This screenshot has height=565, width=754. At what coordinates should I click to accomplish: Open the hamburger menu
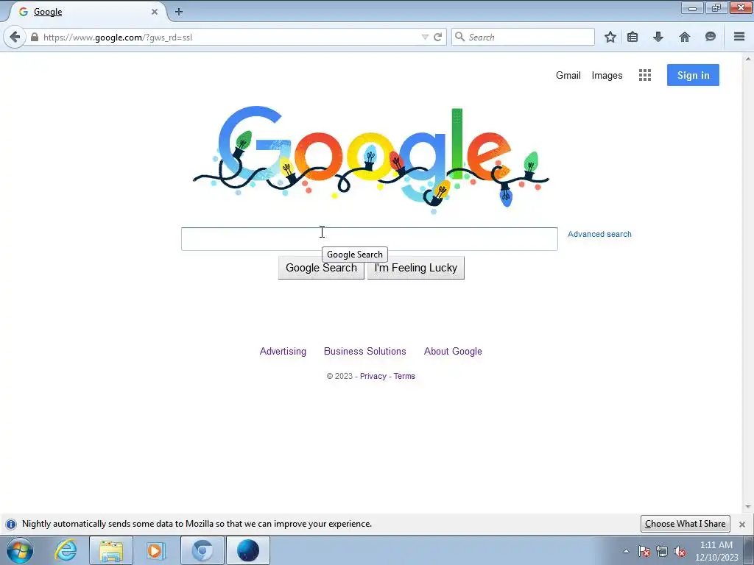coord(739,37)
